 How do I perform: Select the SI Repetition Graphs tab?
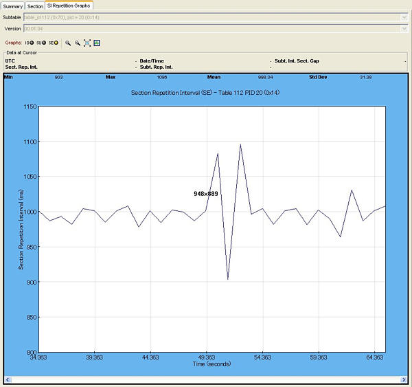(x=69, y=5)
